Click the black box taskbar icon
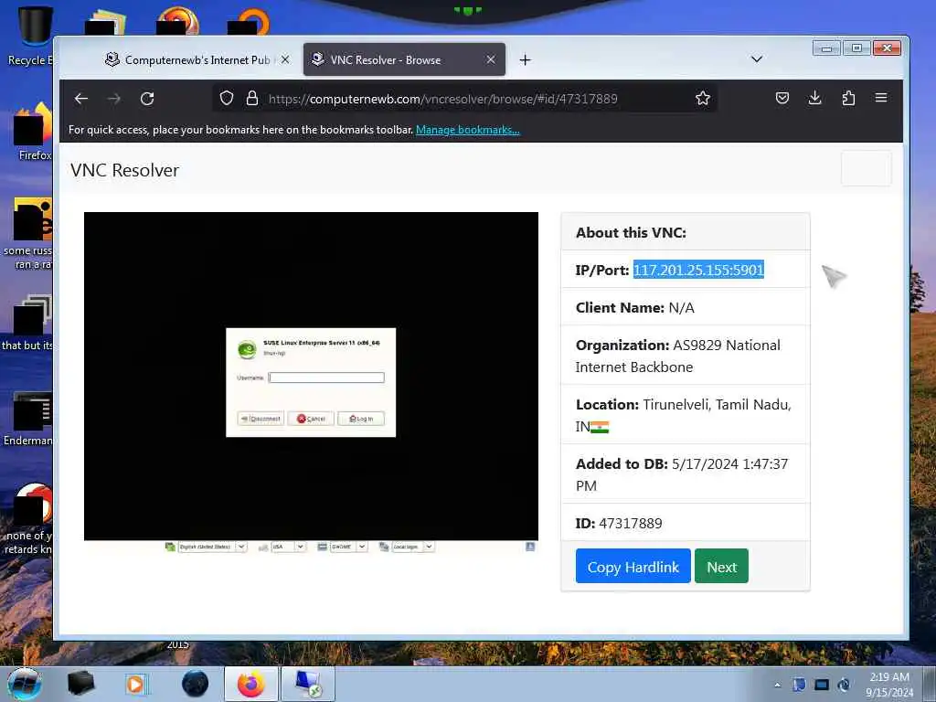Viewport: 936px width, 702px height. coord(81,684)
